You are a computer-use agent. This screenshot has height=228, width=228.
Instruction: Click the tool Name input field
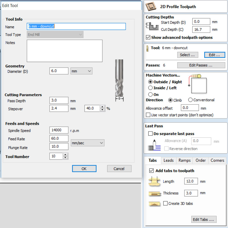[x=76, y=26]
